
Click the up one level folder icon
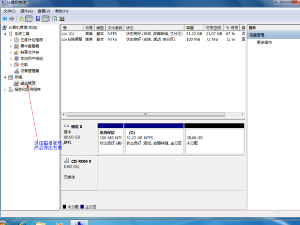point(21,18)
